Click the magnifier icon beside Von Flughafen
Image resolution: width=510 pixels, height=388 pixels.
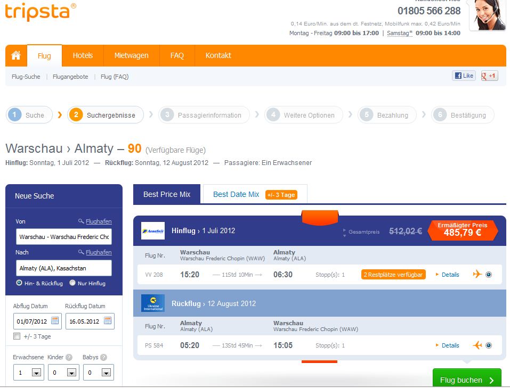pyautogui.click(x=81, y=221)
